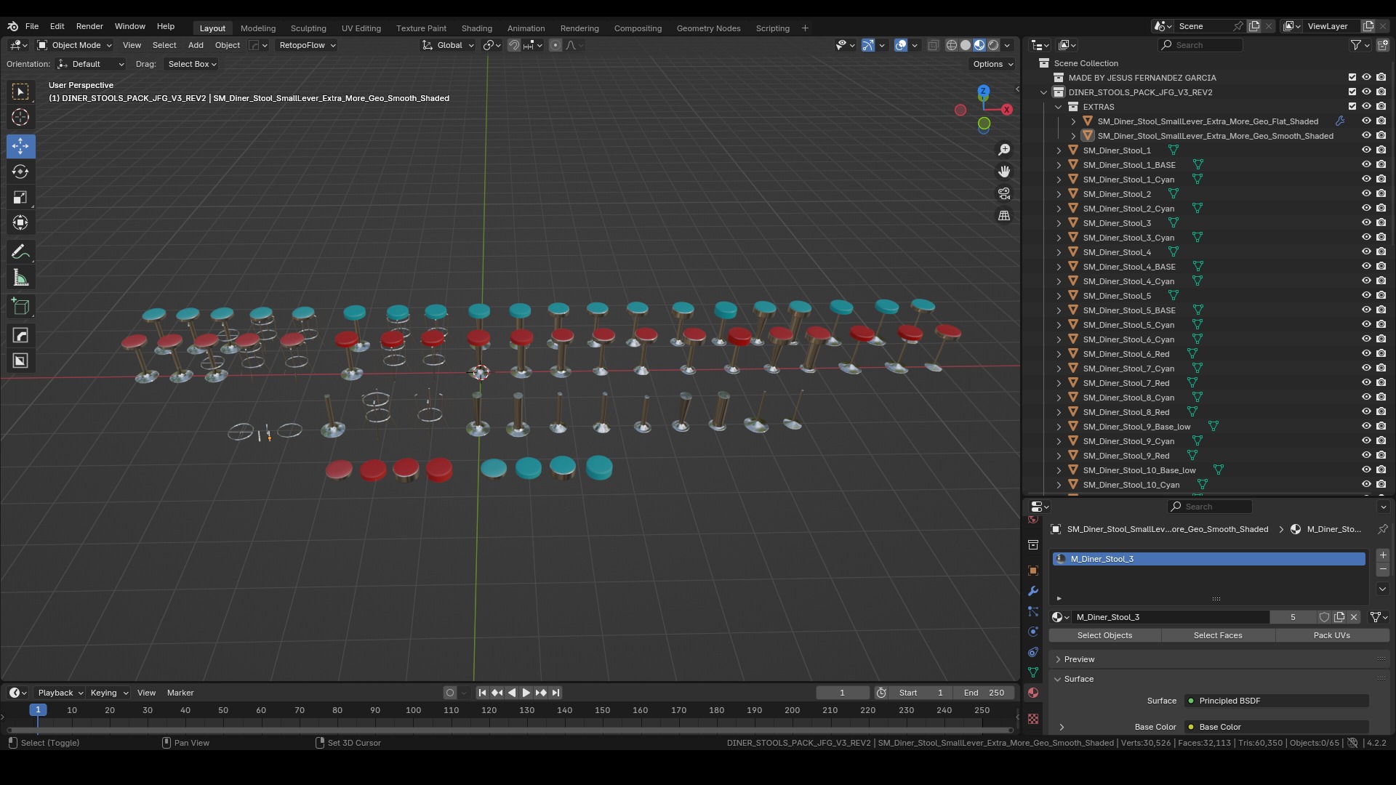The image size is (1396, 785).
Task: Switch to the Sculpting workspace tab
Action: tap(308, 28)
